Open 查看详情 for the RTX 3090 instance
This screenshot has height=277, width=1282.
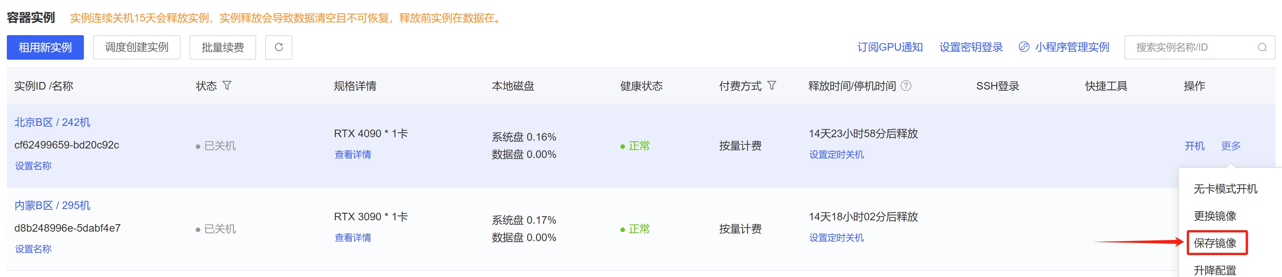tap(353, 238)
